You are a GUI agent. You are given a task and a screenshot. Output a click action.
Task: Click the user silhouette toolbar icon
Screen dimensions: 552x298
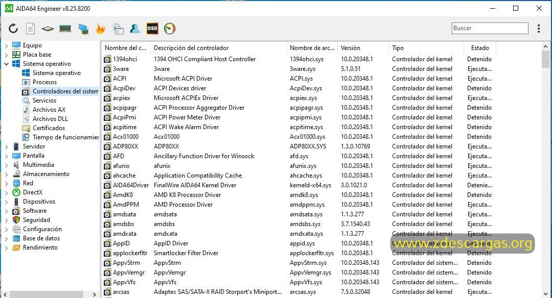tap(134, 29)
